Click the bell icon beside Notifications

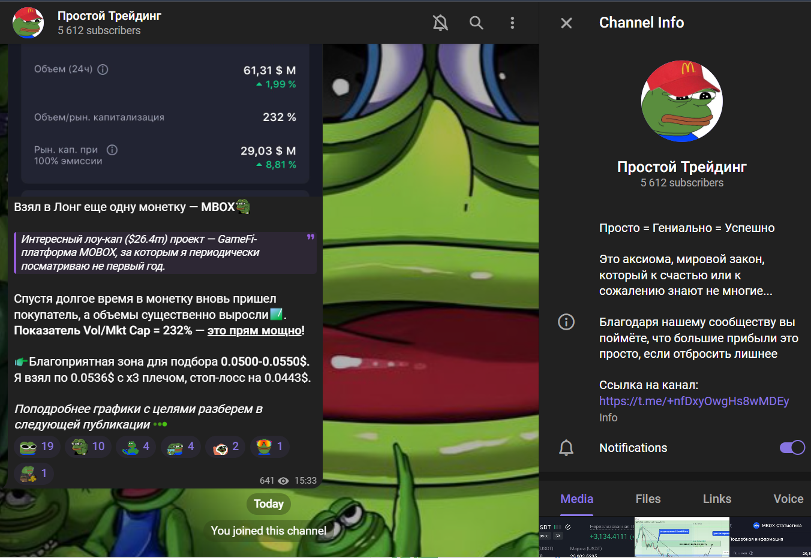tap(566, 448)
